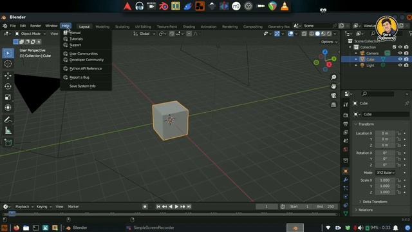Viewport: 412px width, 232px height.
Task: Expand the Camera tree item
Action: pyautogui.click(x=356, y=53)
